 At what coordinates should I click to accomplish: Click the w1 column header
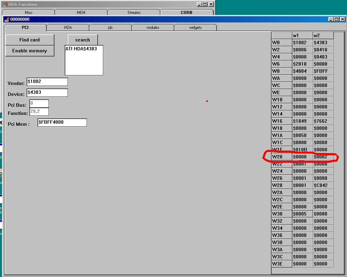pos(302,35)
